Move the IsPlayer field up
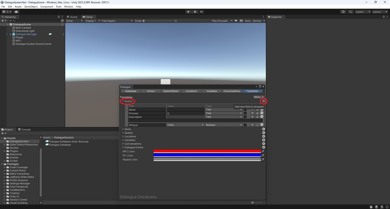This screenshot has width=390, height=209. point(253,125)
